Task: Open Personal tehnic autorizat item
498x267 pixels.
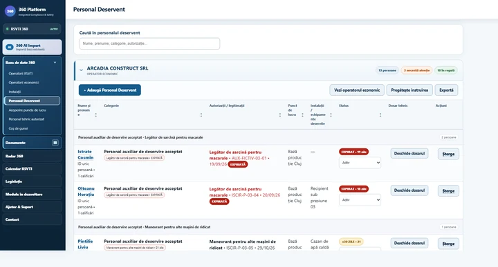Action: 26,119
